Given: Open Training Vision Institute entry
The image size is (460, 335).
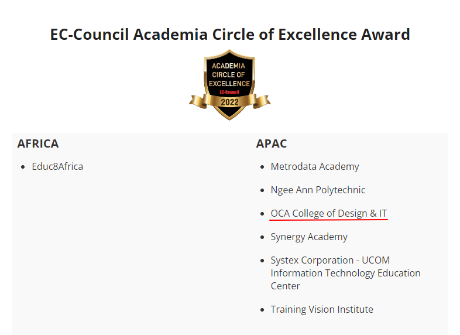Looking at the screenshot, I should [322, 309].
